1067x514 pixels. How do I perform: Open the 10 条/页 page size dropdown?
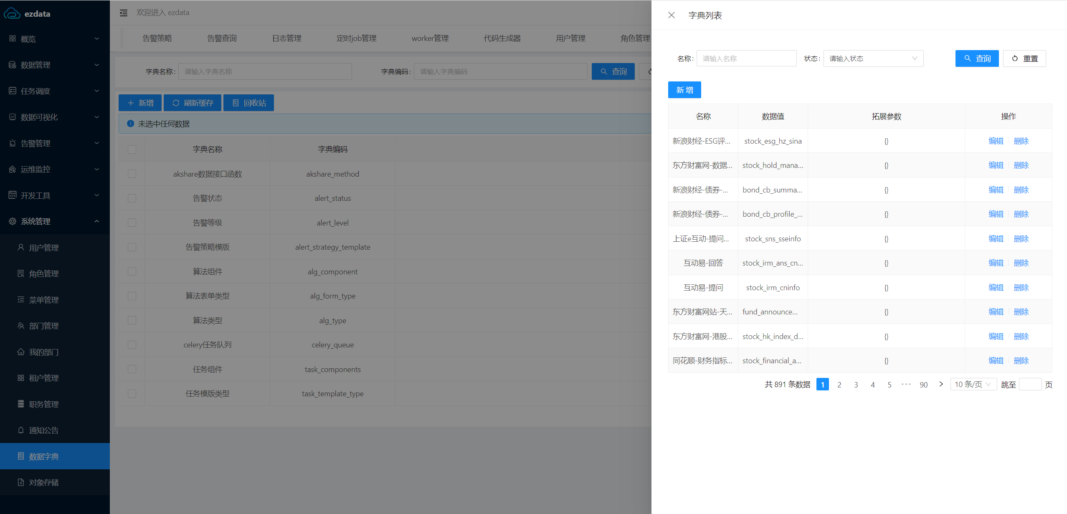973,384
